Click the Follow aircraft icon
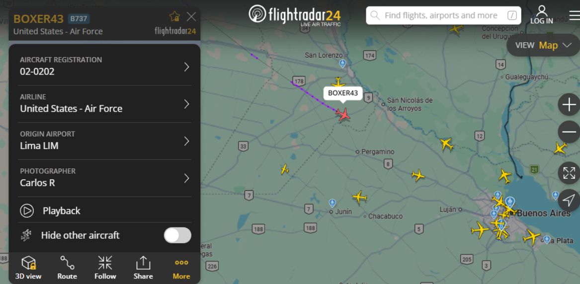The height and width of the screenshot is (284, 580). (x=105, y=268)
